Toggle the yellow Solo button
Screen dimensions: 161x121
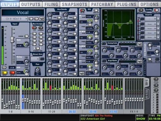5,73
